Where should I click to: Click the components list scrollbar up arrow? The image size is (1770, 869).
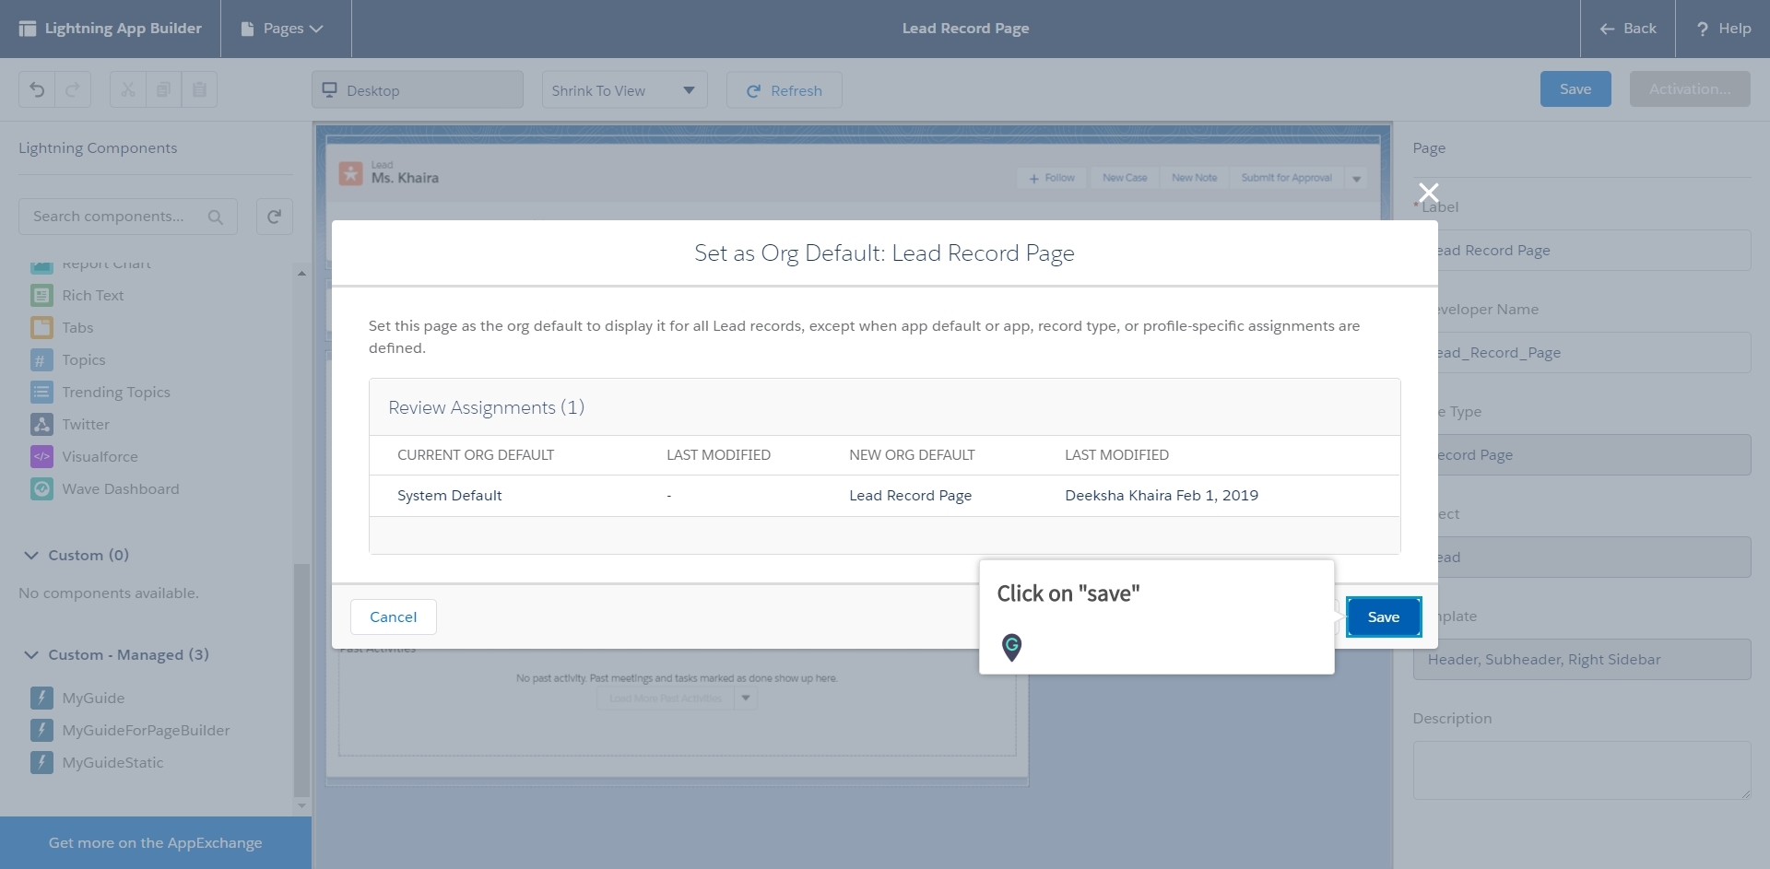[x=301, y=273]
